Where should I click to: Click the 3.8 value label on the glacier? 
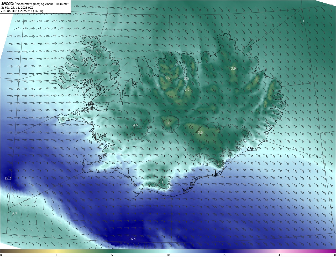[168, 123]
